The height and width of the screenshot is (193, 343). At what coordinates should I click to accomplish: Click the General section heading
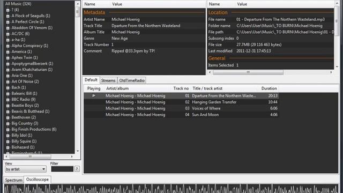[x=217, y=58]
